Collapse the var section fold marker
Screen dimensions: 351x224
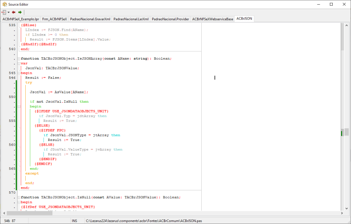click(x=19, y=63)
